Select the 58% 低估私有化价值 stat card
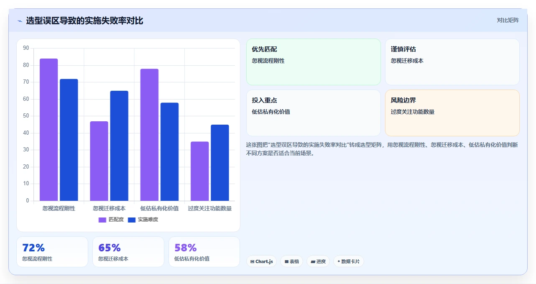 204,252
